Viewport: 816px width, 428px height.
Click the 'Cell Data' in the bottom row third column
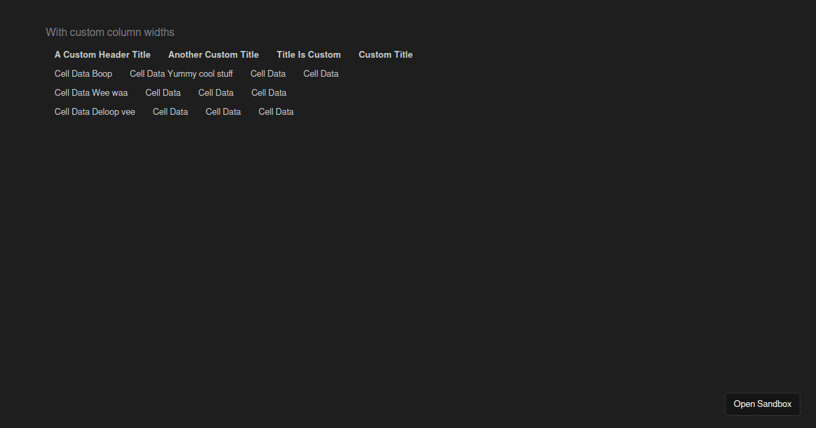coord(223,111)
